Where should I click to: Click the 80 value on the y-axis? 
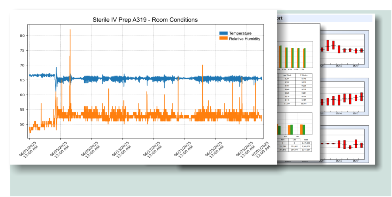[x=23, y=36]
